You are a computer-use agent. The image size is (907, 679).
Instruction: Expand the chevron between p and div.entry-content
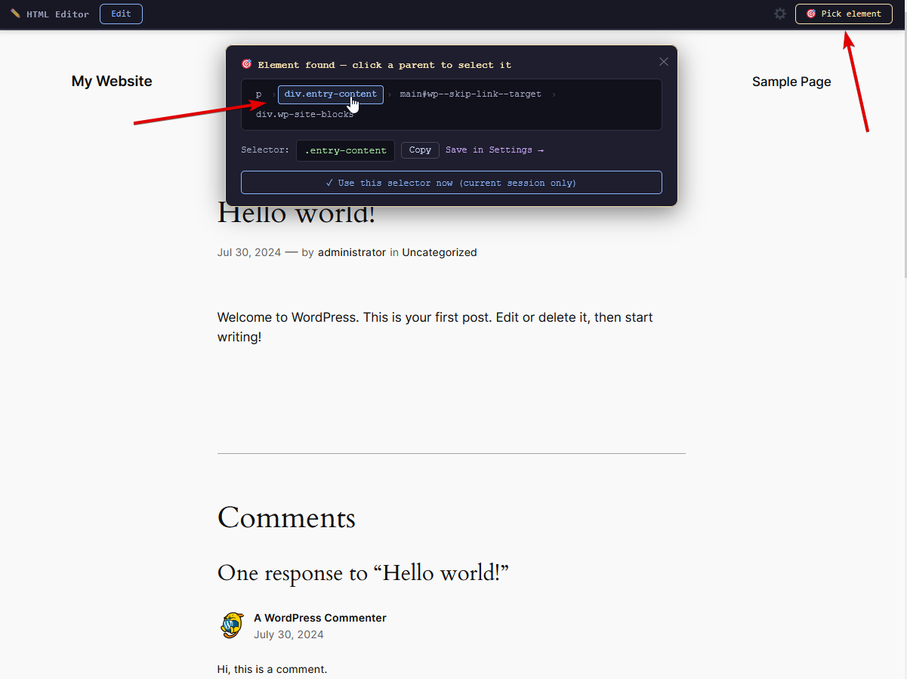(x=272, y=94)
